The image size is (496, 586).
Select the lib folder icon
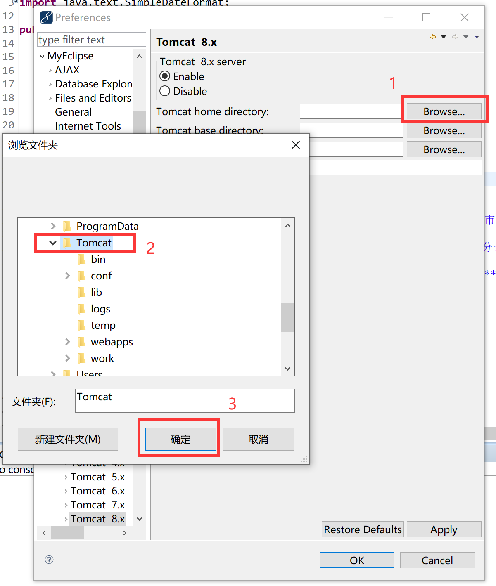pyautogui.click(x=81, y=292)
